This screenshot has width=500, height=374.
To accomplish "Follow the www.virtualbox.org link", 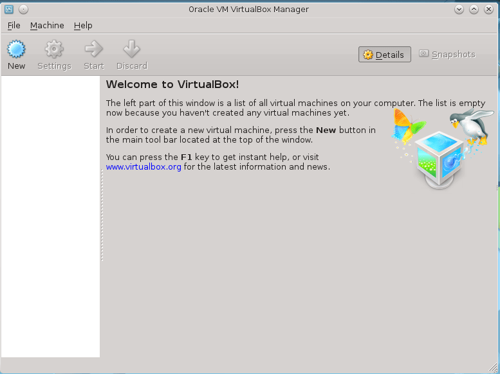I will (x=144, y=167).
